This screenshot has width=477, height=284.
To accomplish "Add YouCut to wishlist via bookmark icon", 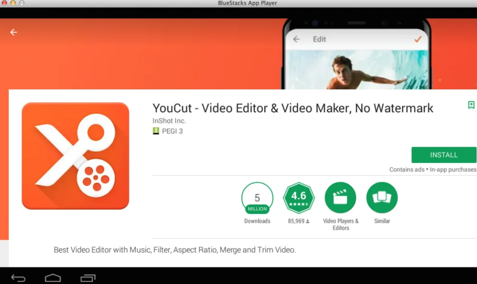I will (471, 105).
